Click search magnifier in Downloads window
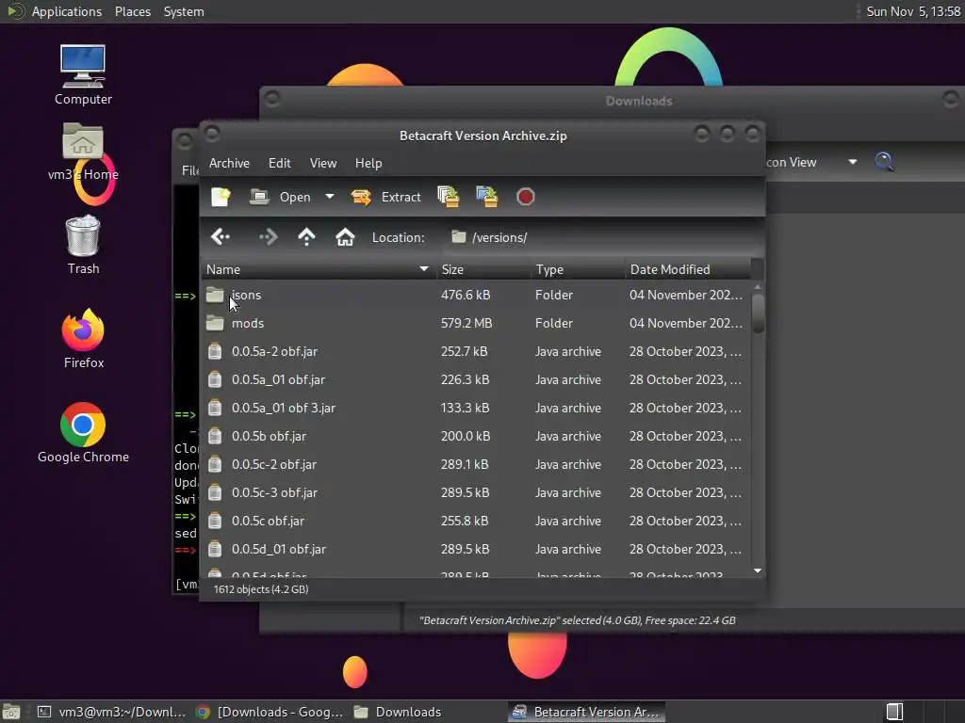This screenshot has height=723, width=965. click(x=884, y=162)
